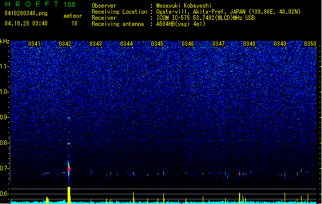Click the 0347 time marker
322x204 pixels.
(219, 44)
